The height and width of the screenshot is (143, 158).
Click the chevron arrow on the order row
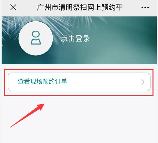pyautogui.click(x=143, y=82)
